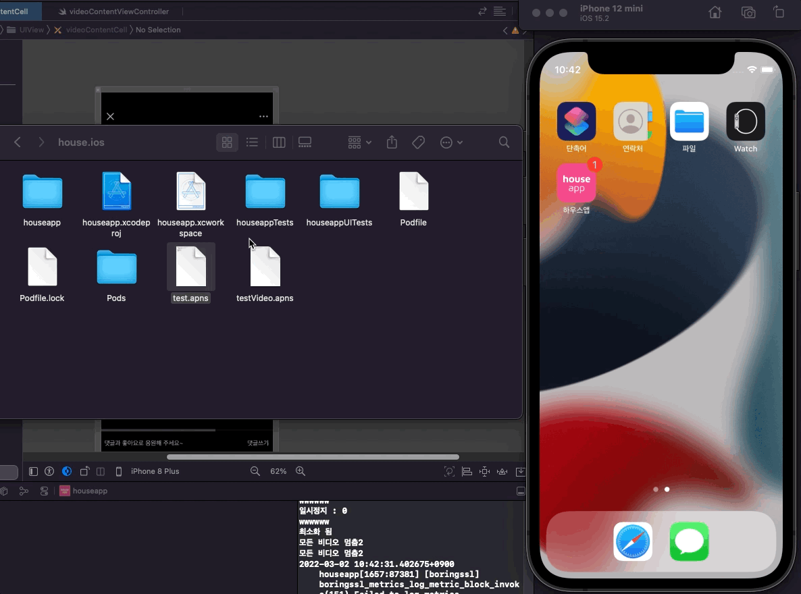
Task: Click the Finder search icon
Action: click(x=504, y=142)
